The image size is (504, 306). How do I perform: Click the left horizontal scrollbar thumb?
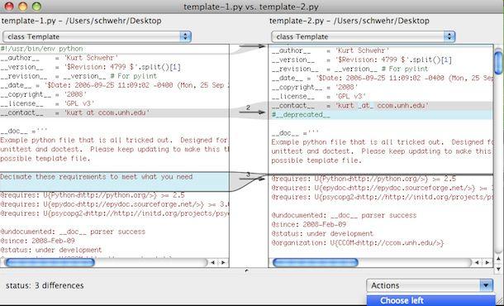tap(50, 262)
